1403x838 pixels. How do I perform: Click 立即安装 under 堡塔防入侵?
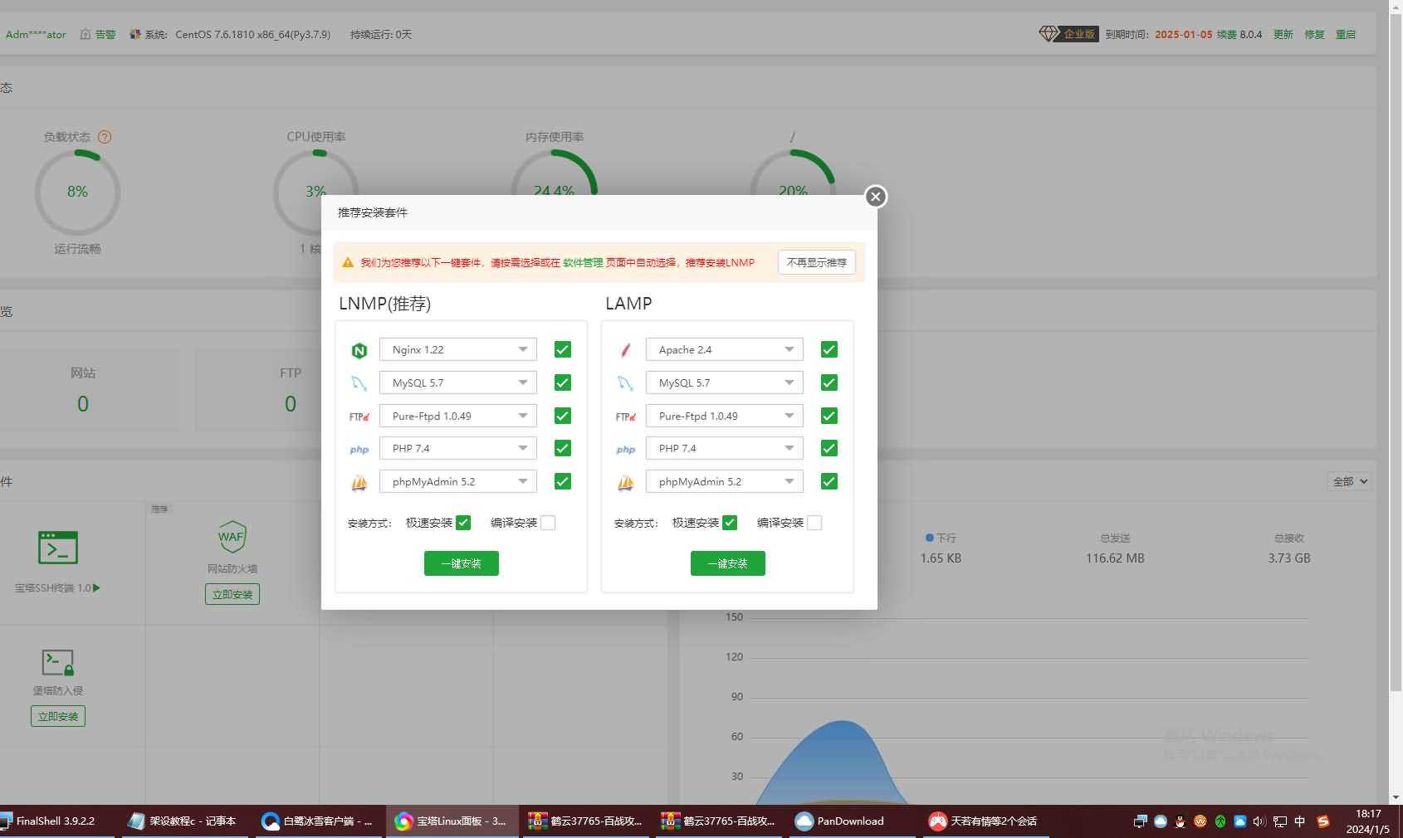click(x=58, y=716)
